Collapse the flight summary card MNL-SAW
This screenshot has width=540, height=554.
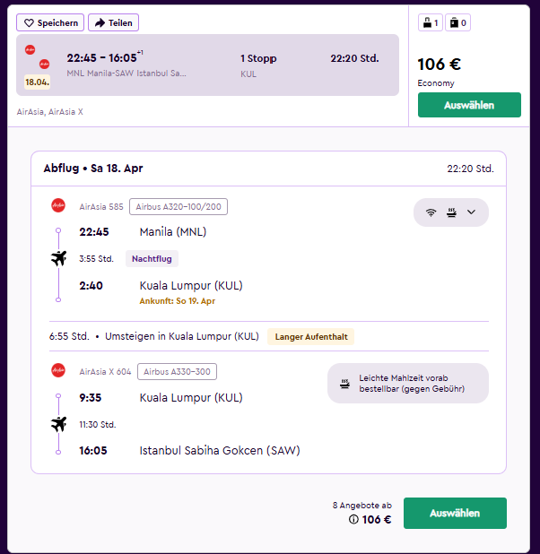(207, 65)
